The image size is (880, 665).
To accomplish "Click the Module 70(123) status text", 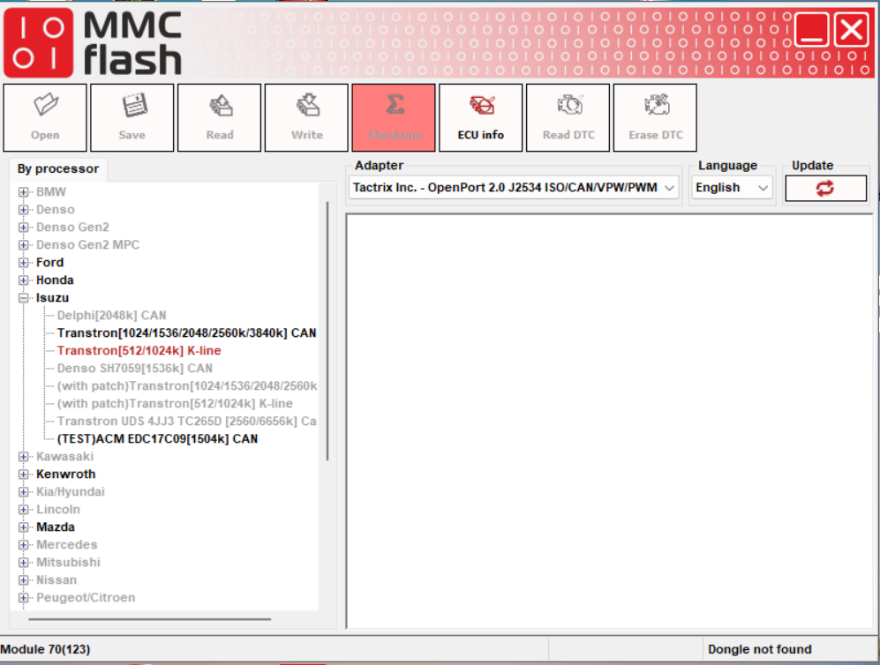I will pos(46,649).
